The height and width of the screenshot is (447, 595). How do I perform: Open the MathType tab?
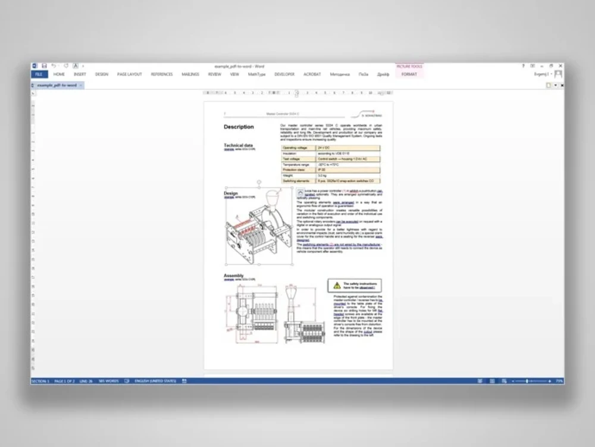pos(257,74)
